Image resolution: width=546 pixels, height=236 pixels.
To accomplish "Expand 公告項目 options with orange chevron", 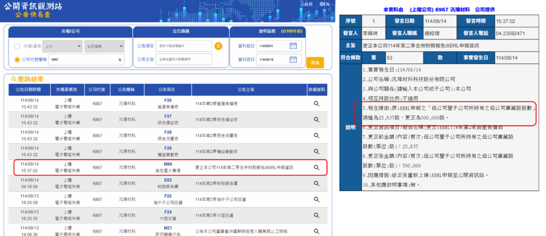I will point(218,46).
